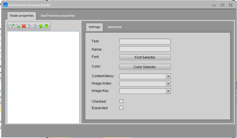Open the Image Index dropdown
The width and height of the screenshot is (237, 138).
pos(168,84)
